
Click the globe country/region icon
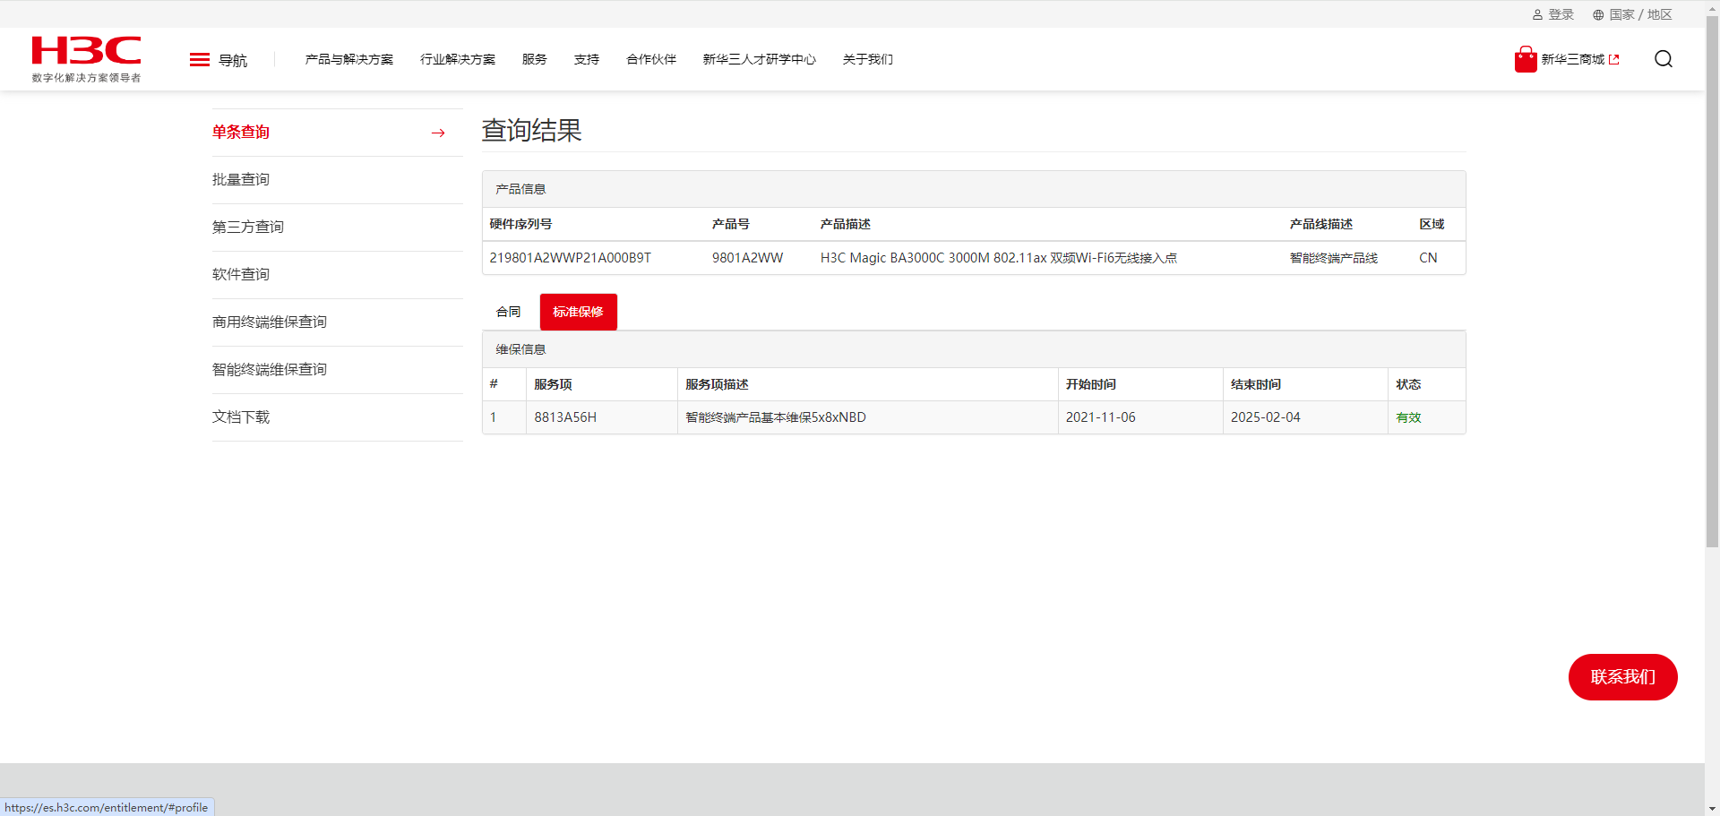1598,15
